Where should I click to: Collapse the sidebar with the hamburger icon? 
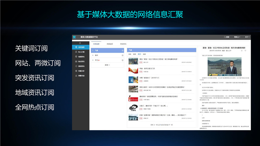click(x=80, y=43)
